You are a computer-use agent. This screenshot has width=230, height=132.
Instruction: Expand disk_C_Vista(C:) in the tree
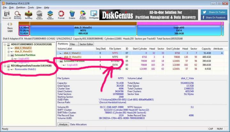tap(9, 48)
